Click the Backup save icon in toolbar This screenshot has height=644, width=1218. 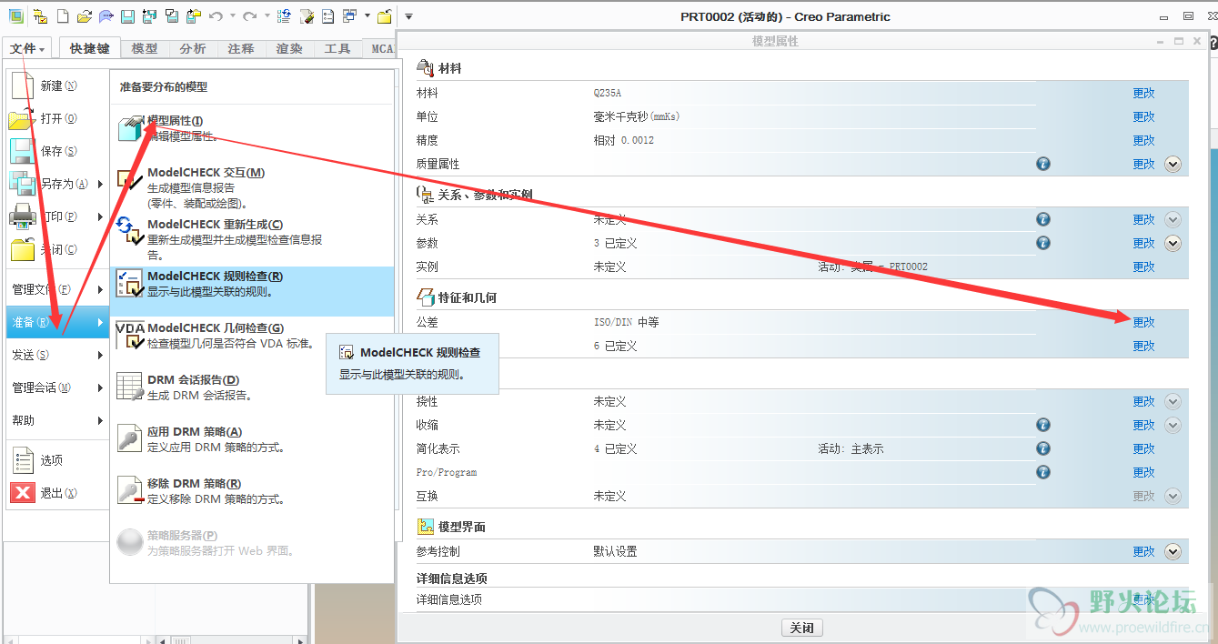pos(194,16)
